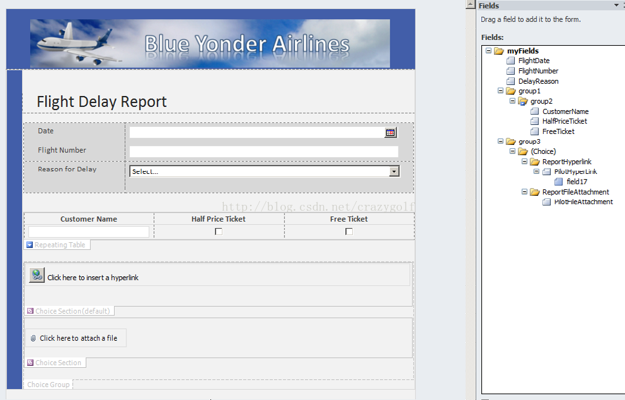The height and width of the screenshot is (400, 625).
Task: Click the Choice Section (default) label icon
Action: coord(30,311)
